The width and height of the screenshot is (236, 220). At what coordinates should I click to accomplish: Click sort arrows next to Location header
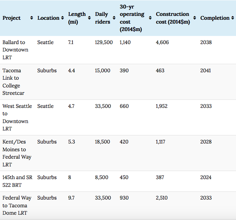tap(63, 18)
